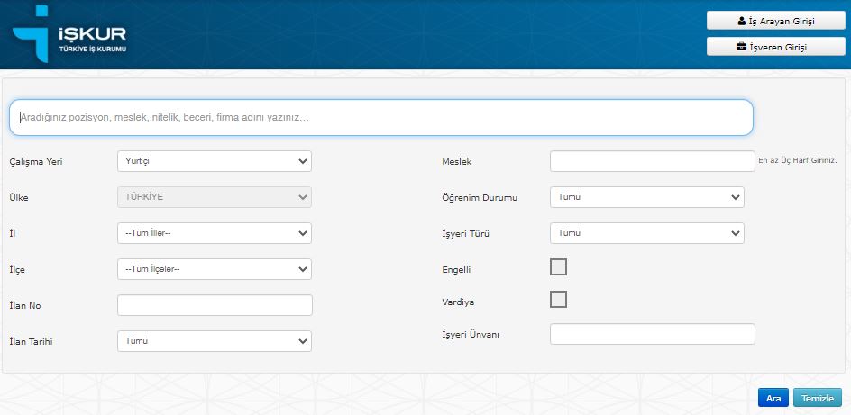851x415 pixels.
Task: Open the Çalışma Yeri dropdown
Action: (x=215, y=161)
